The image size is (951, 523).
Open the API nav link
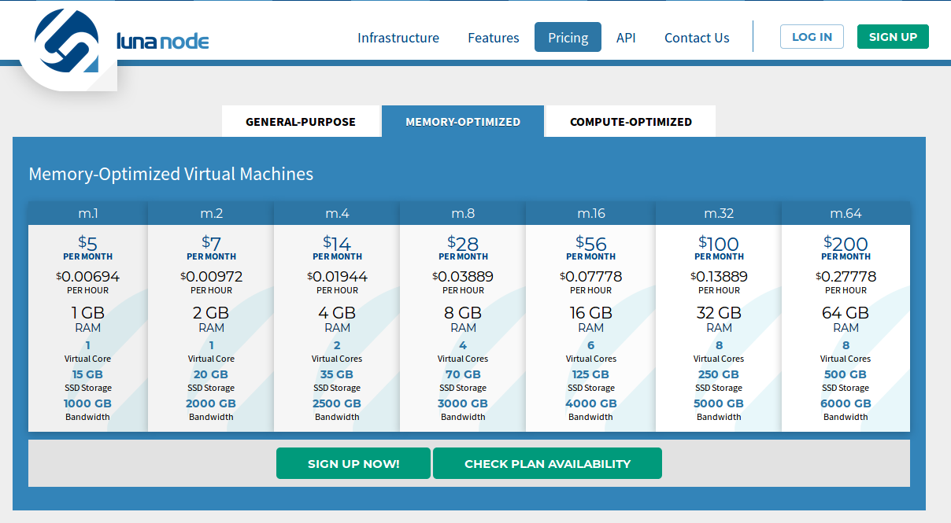(626, 38)
